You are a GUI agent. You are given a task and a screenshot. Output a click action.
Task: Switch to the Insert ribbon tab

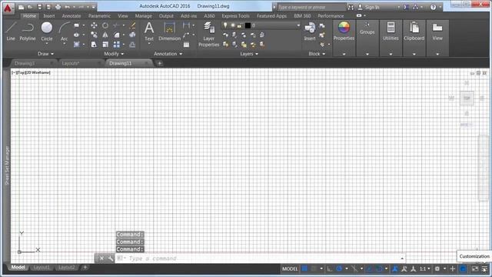[49, 15]
